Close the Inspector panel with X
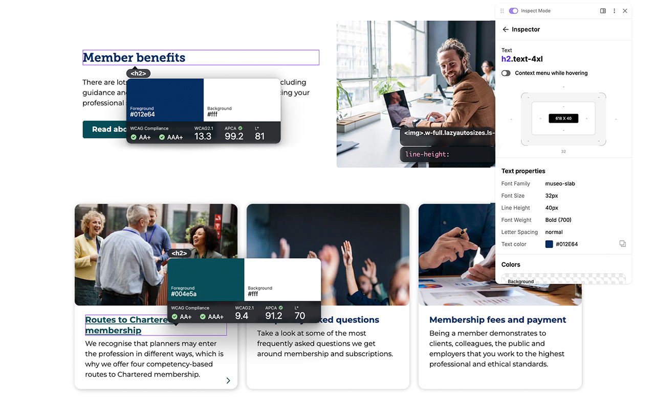655x409 pixels. click(x=625, y=11)
